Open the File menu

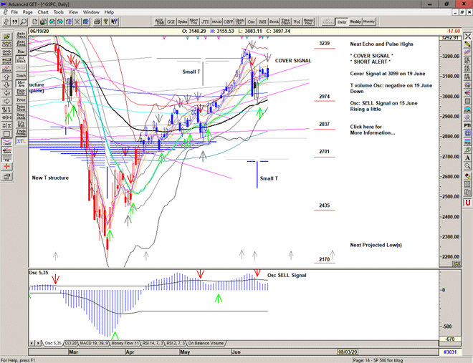click(x=14, y=12)
